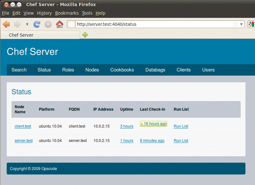The height and width of the screenshot is (185, 255).
Task: Open the Nodes nav item
Action: (x=92, y=70)
